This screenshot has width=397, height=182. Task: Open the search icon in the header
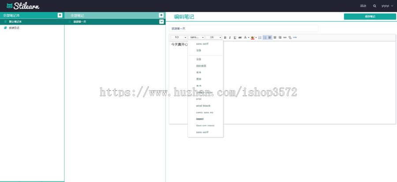pos(375,6)
